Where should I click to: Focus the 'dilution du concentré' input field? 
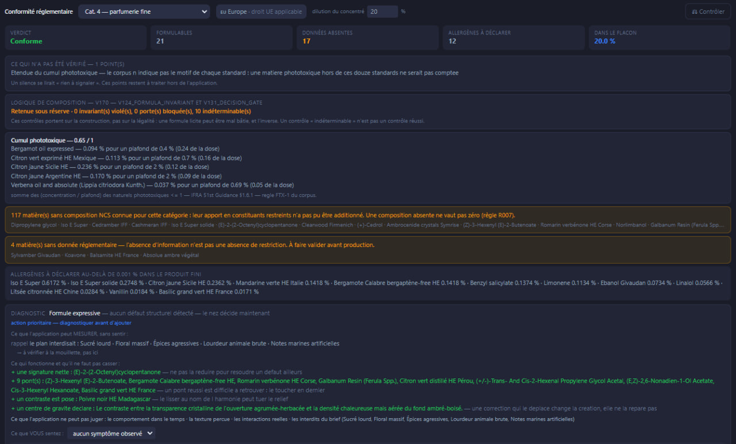(x=382, y=11)
